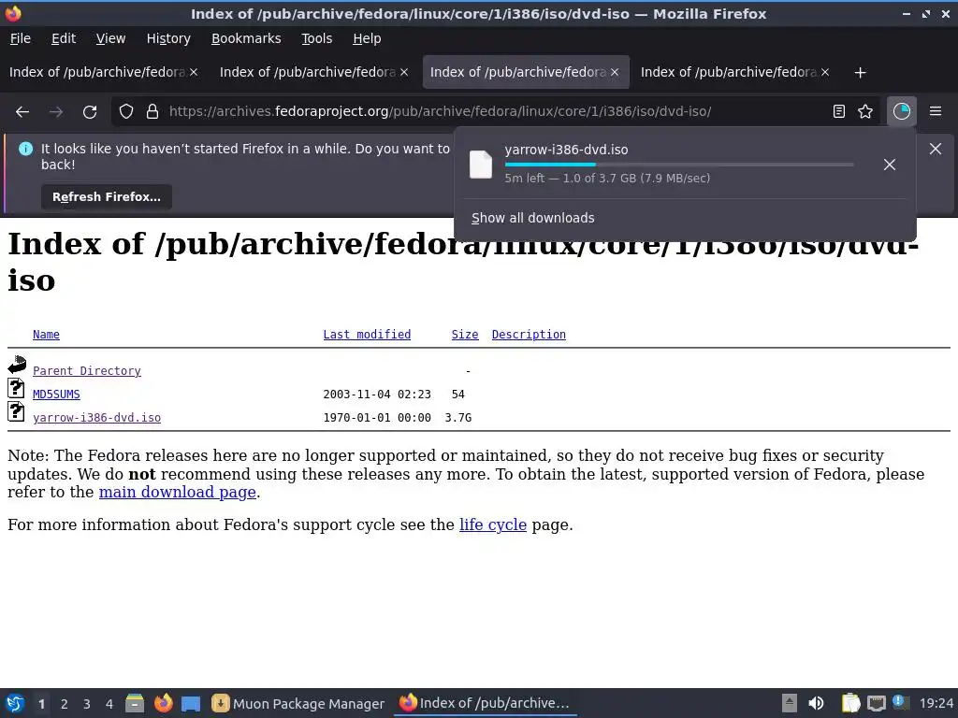Switch to Muon Package Manager window
This screenshot has width=958, height=718.
click(298, 704)
